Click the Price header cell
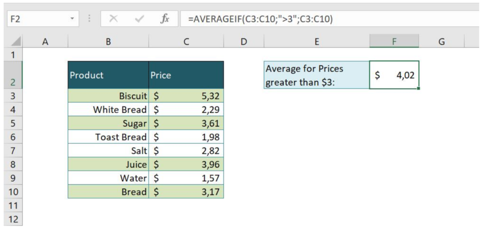The width and height of the screenshot is (482, 230). pyautogui.click(x=186, y=75)
